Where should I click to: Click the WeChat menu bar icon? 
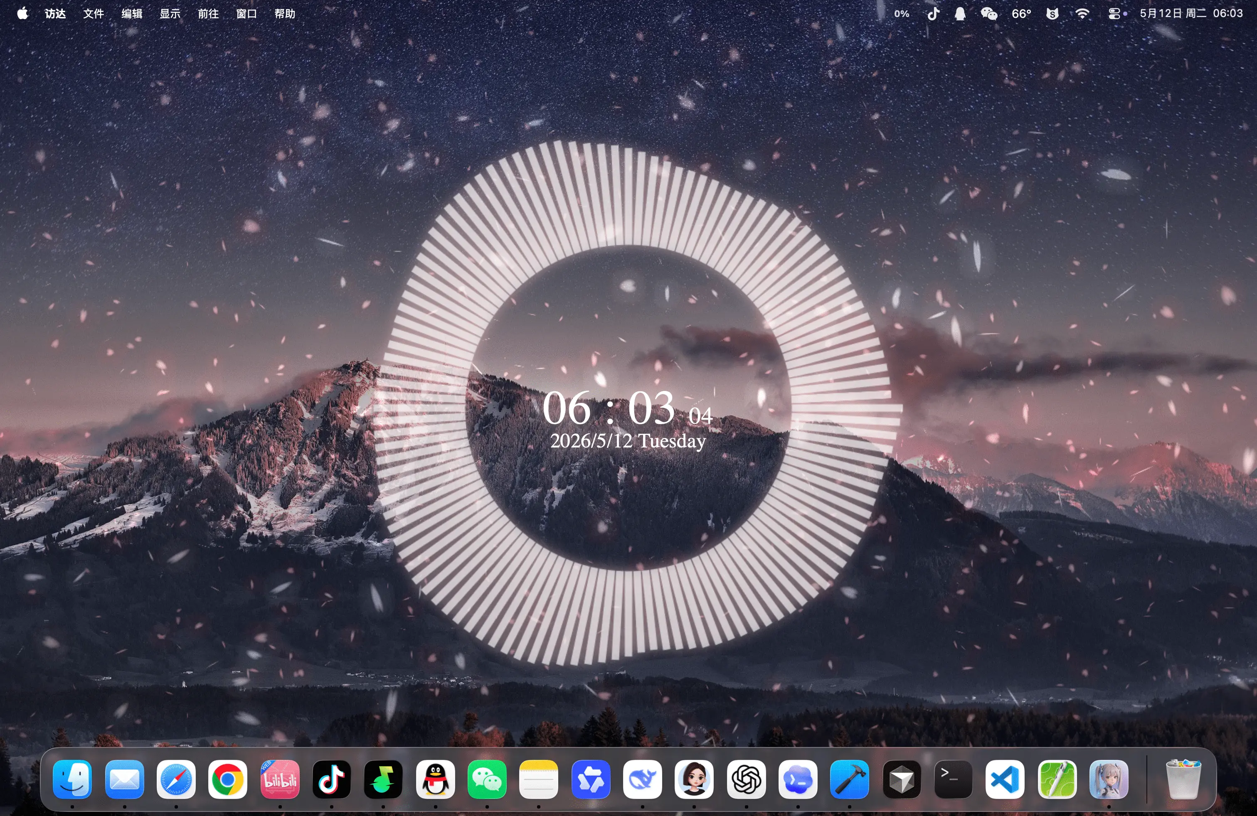pos(989,14)
